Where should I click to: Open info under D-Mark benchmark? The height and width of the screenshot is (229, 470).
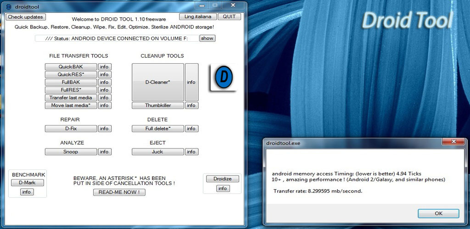[x=27, y=192]
